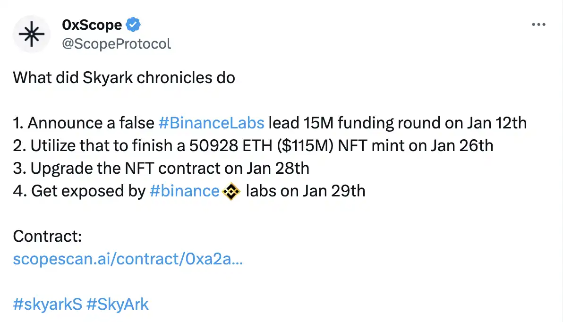Click the truncated contract address ending in 0xa2a
563x322 pixels.
coord(128,259)
